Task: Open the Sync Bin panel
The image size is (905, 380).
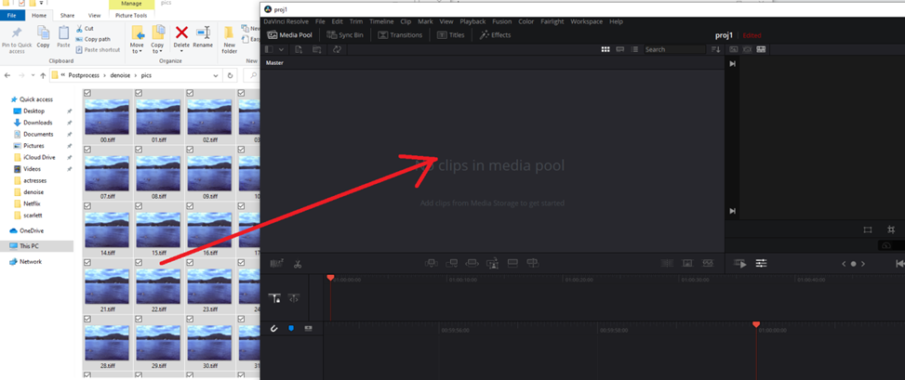Action: (x=344, y=35)
